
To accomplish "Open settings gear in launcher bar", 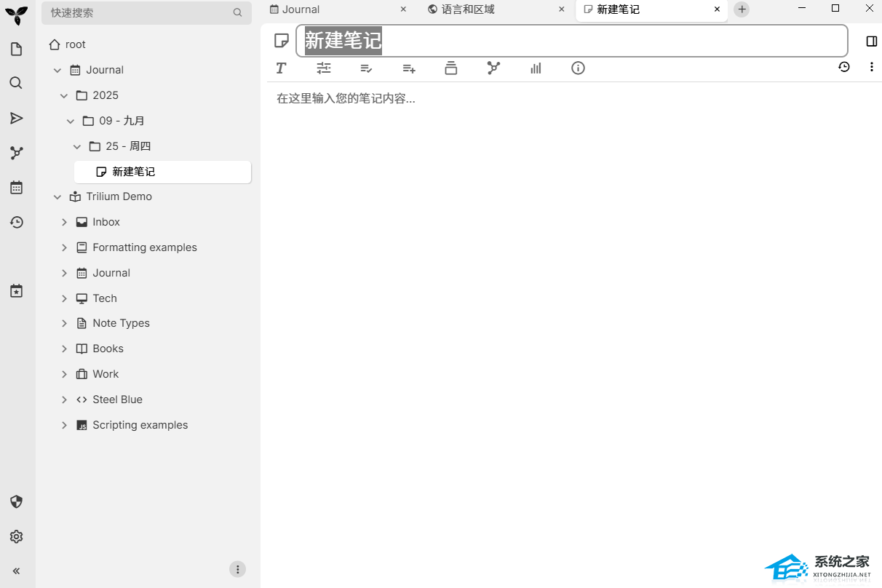I will pyautogui.click(x=16, y=536).
